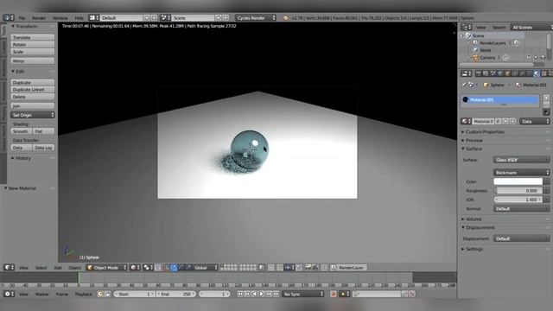The image size is (553, 311).
Task: Click the Smooth shading button
Action: (x=21, y=131)
